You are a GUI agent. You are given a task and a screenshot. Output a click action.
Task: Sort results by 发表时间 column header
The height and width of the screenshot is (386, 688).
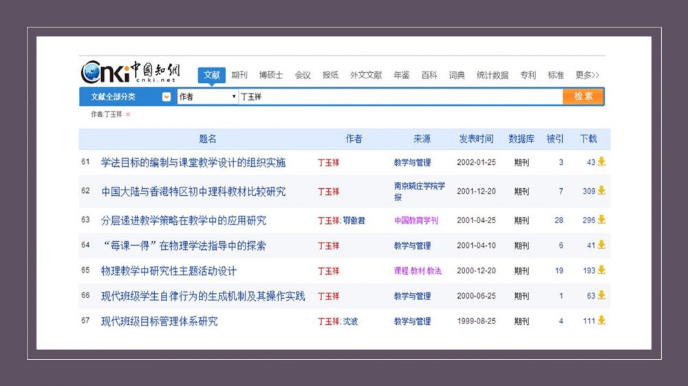click(x=476, y=139)
